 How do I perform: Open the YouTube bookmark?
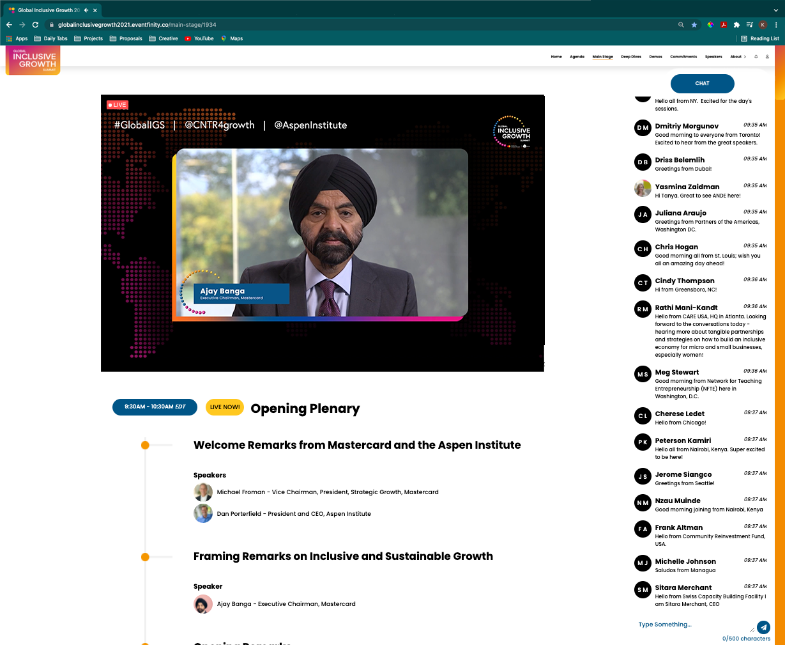pyautogui.click(x=199, y=38)
